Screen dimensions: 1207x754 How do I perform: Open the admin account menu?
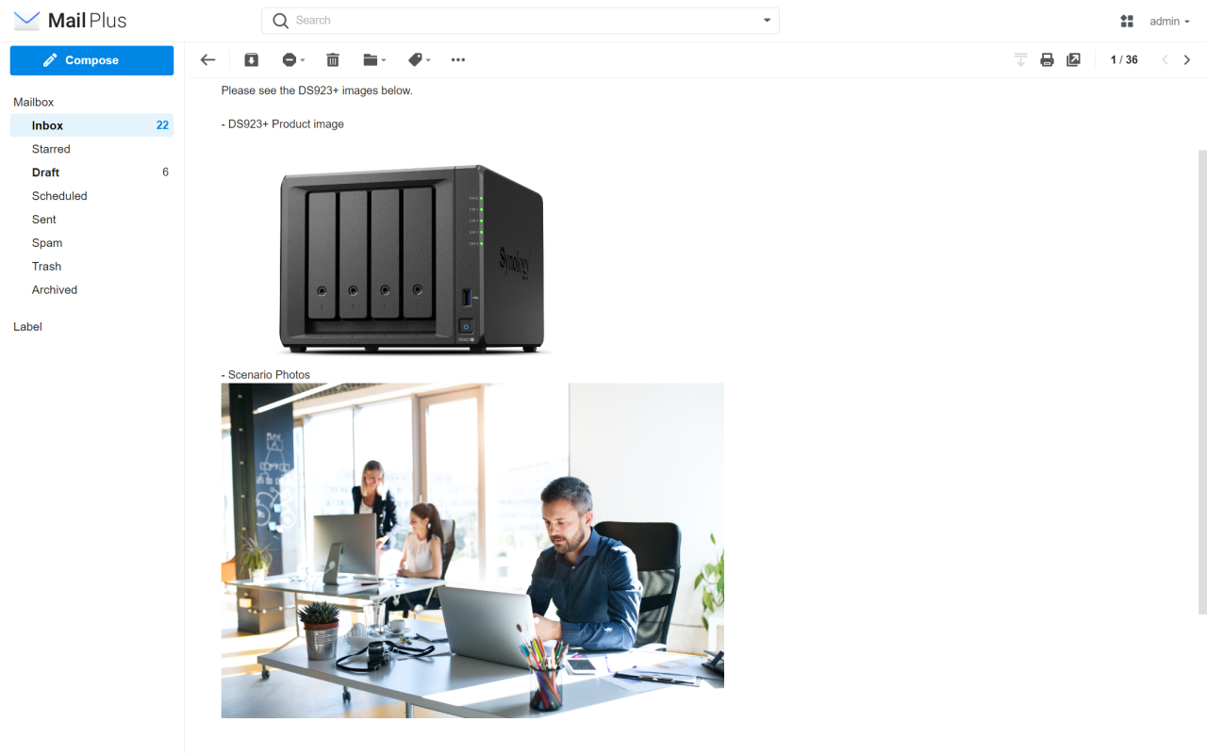click(x=1167, y=20)
